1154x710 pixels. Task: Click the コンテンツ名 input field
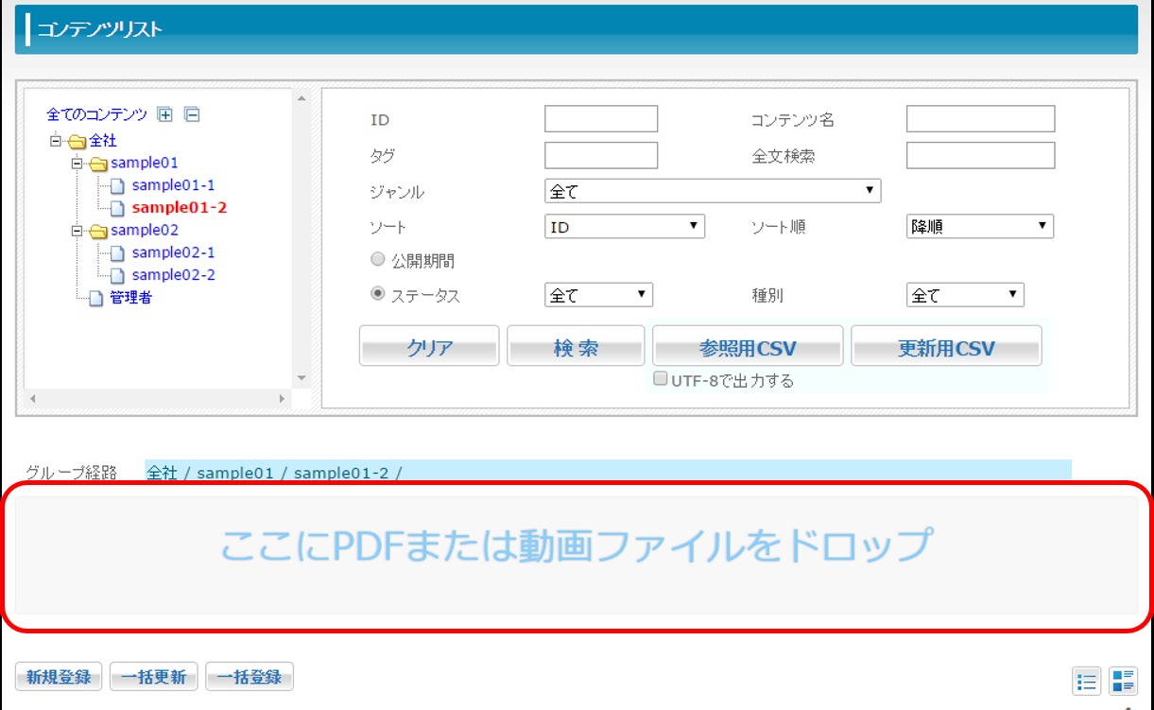tap(979, 119)
